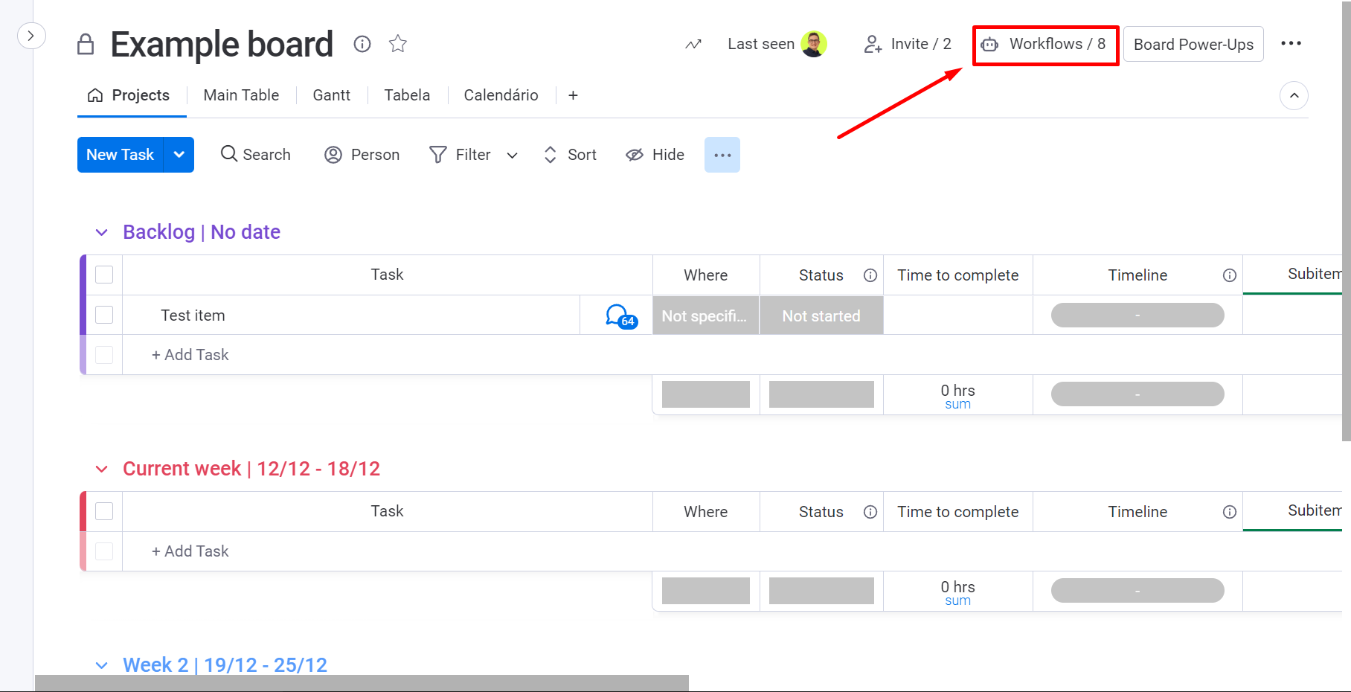Click Hide to hide columns
The width and height of the screenshot is (1351, 692).
tap(655, 155)
